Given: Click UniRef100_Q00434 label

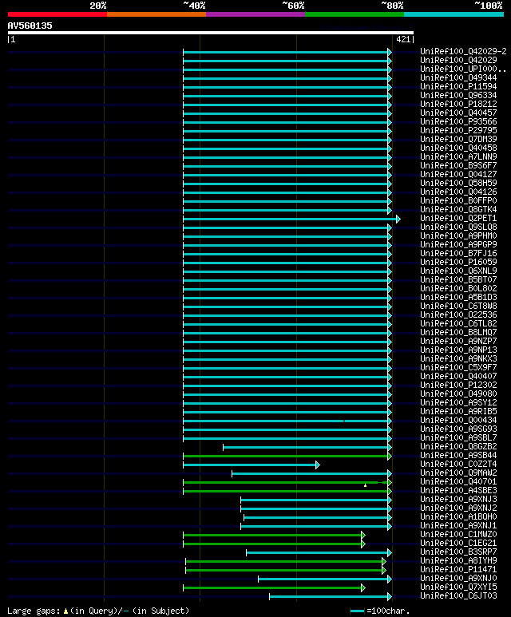Looking at the screenshot, I should 458,421.
